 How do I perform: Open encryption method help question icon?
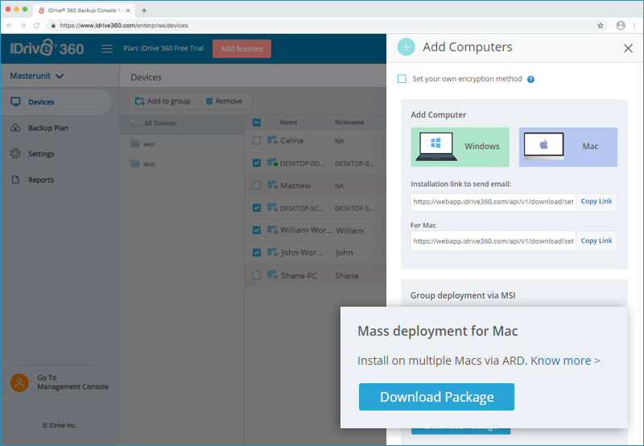tap(530, 79)
